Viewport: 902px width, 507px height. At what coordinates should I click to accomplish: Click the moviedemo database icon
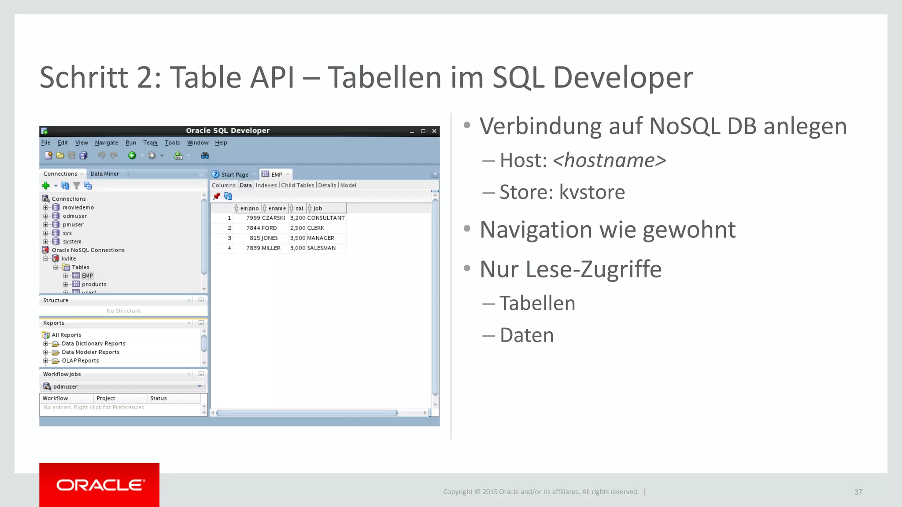coord(56,207)
